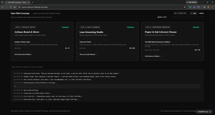
Task: Toggle the Light theme button
Action: [193, 13]
